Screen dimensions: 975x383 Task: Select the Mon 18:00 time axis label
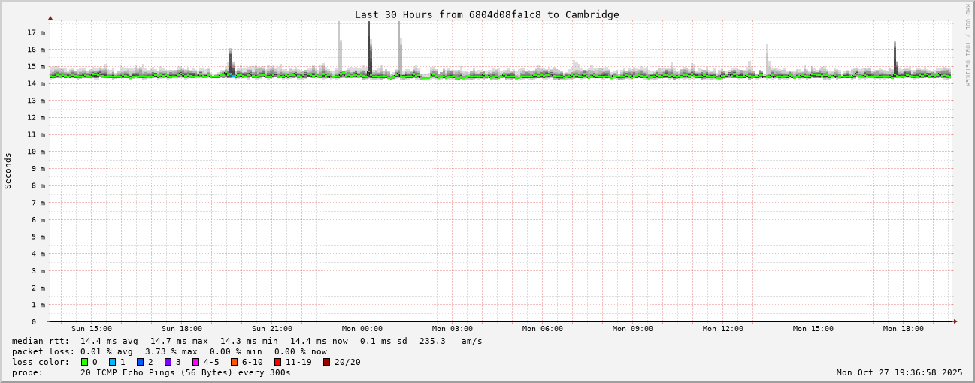pyautogui.click(x=903, y=329)
